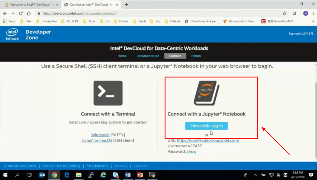Open File Explorer from the taskbar
The width and height of the screenshot is (317, 180).
[x=79, y=175]
